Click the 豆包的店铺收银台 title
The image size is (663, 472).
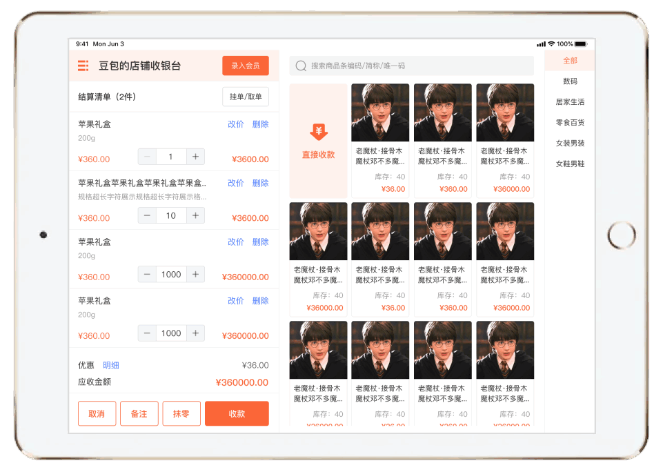coord(140,66)
